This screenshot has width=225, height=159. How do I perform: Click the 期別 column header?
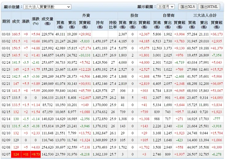point(6,21)
